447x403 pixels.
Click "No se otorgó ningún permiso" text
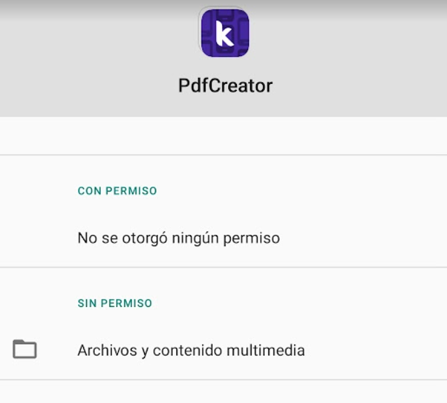178,238
